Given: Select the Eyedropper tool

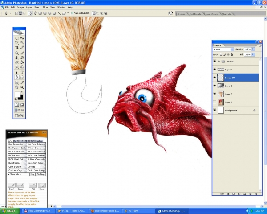Looking at the screenshot, I should 22,83.
